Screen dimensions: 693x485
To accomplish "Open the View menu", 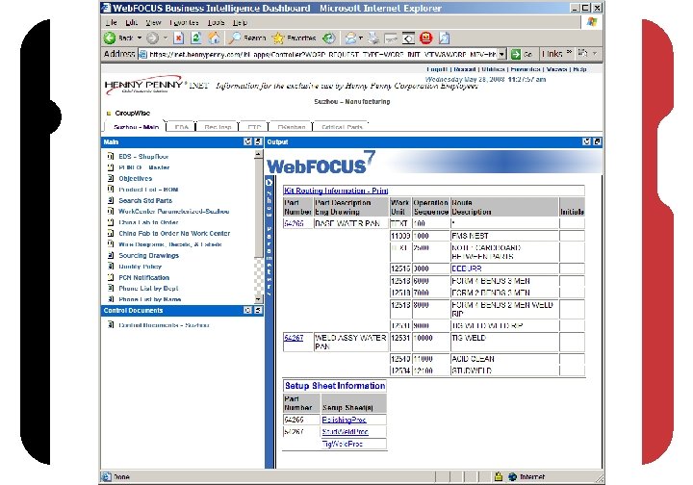I will click(x=153, y=22).
